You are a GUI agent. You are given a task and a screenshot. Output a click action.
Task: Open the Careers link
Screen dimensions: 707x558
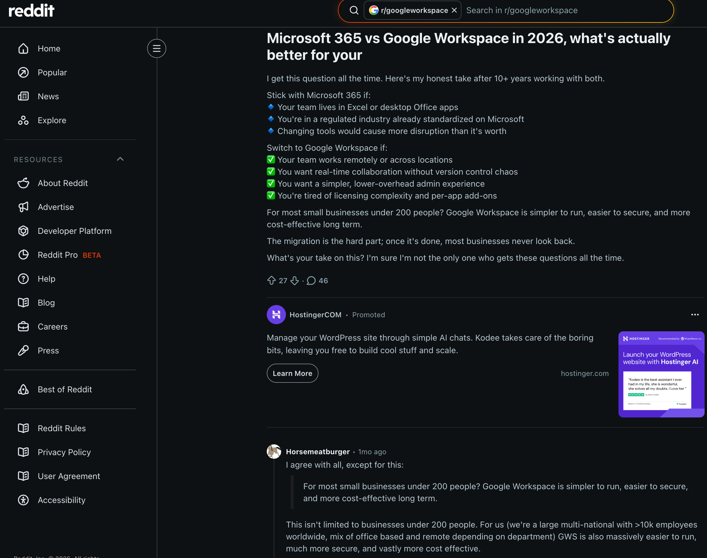pyautogui.click(x=53, y=326)
